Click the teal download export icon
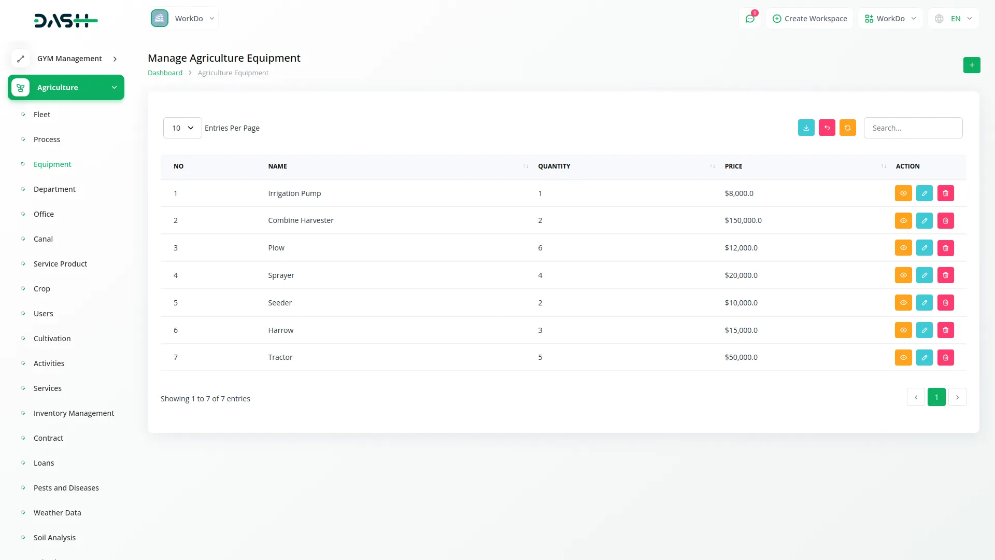 click(806, 128)
